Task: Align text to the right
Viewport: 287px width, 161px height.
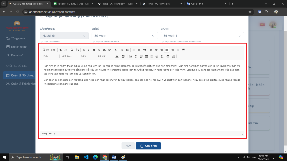Action: (x=161, y=50)
